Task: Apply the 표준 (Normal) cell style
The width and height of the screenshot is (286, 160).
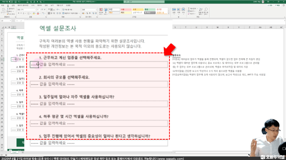Action: pyautogui.click(x=114, y=9)
